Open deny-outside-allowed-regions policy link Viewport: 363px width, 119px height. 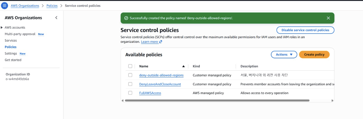pos(161,75)
